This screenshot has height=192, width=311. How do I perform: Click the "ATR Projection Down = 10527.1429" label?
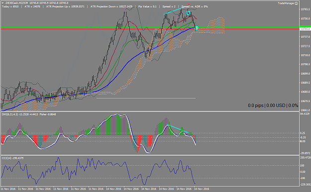111,6
